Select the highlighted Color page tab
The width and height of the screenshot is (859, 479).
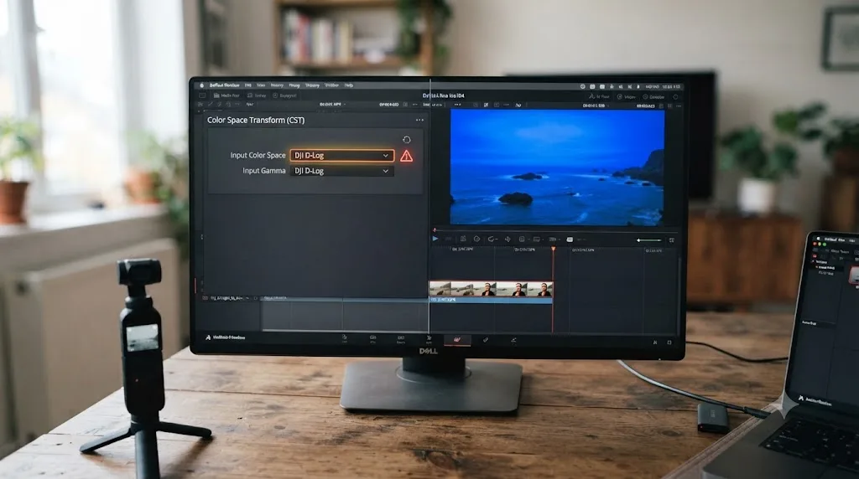pyautogui.click(x=457, y=339)
